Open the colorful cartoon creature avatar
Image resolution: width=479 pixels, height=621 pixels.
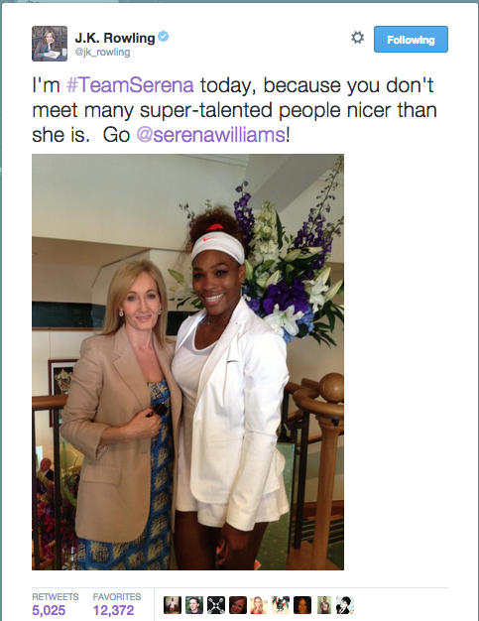281,605
